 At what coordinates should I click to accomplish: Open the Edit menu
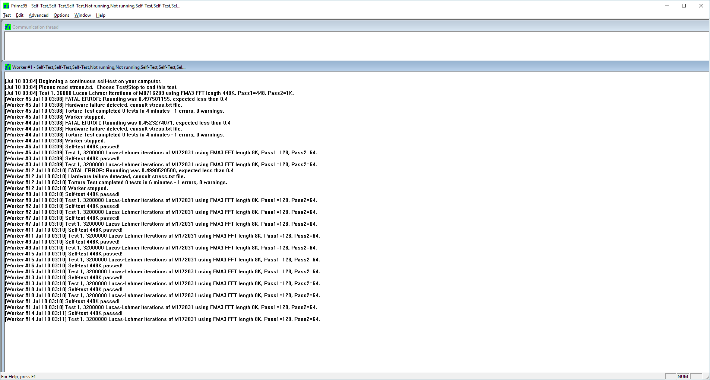tap(20, 15)
